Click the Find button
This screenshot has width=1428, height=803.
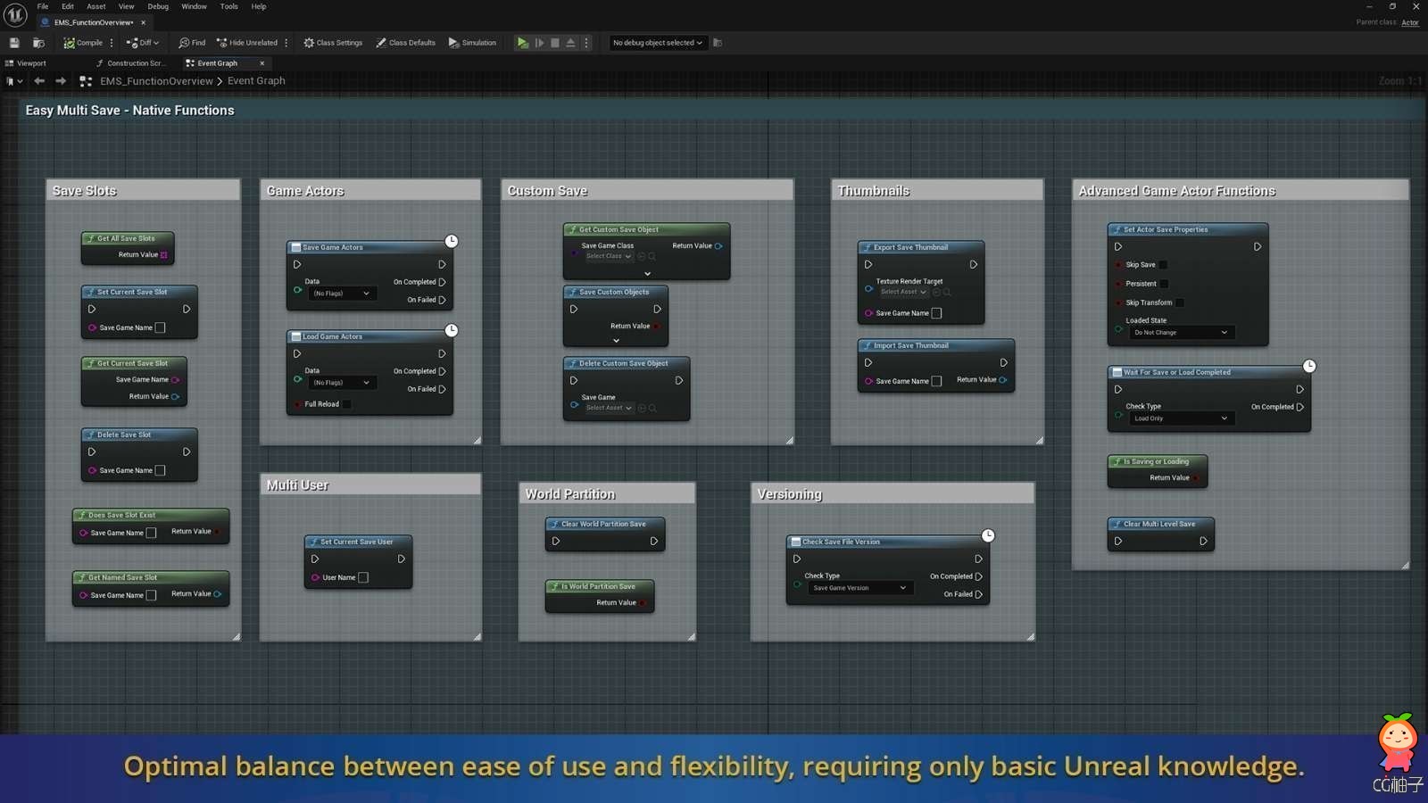(x=192, y=43)
